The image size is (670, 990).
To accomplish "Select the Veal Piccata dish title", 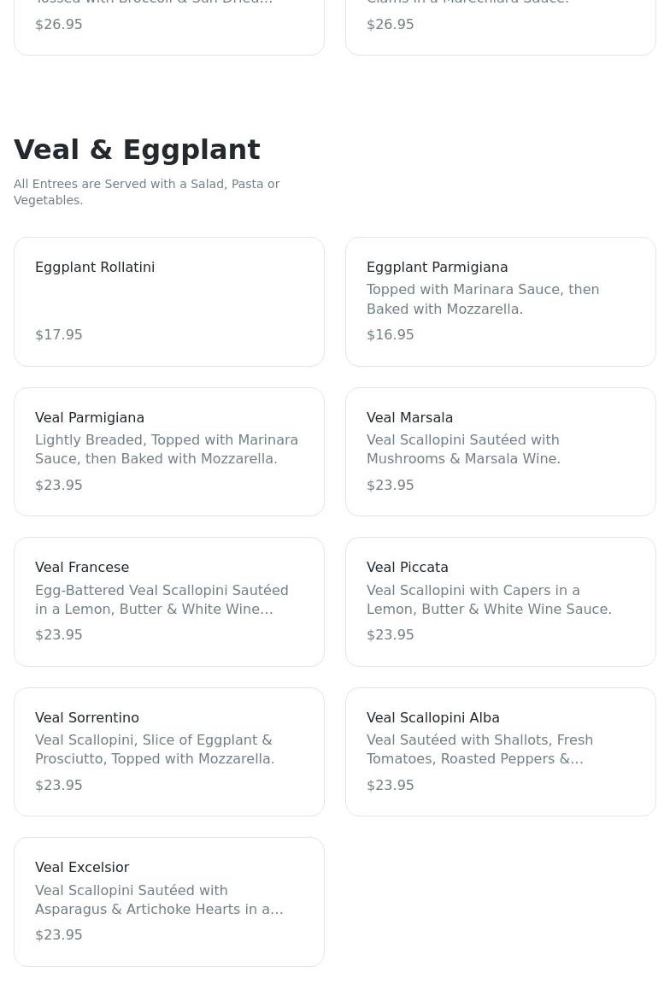I will coord(407,568).
